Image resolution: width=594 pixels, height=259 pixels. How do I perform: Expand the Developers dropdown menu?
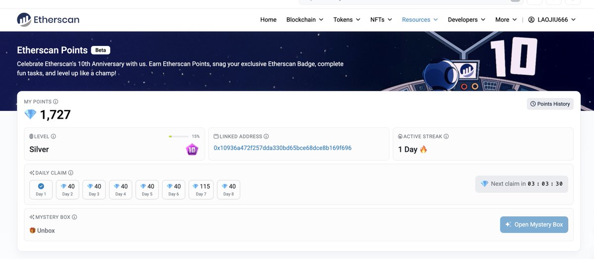pos(467,20)
